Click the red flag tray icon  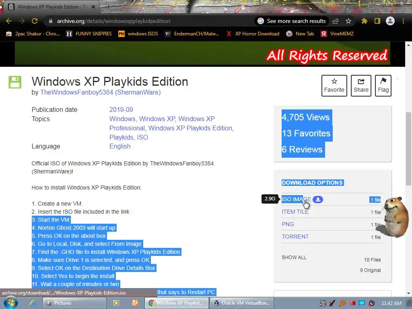[352, 303]
